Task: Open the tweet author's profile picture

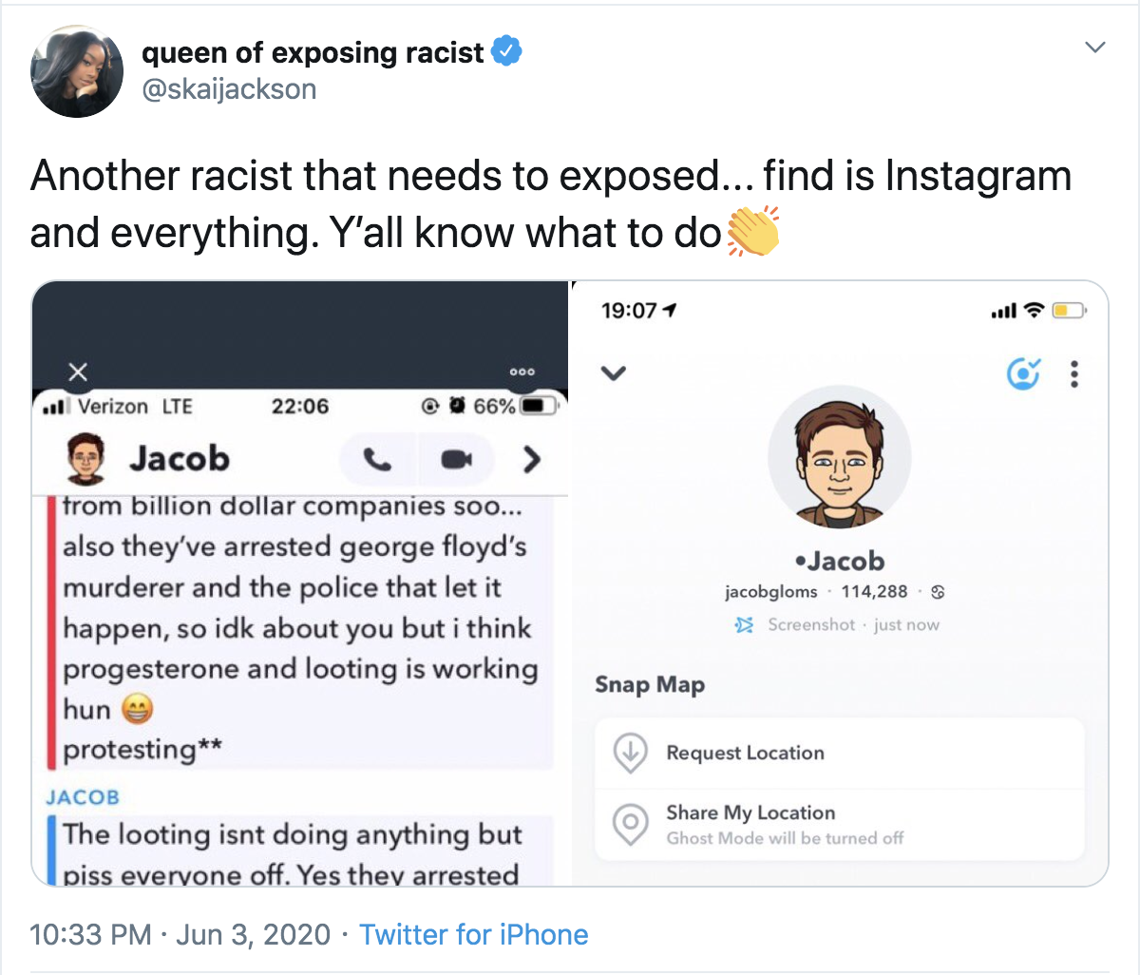Action: (x=77, y=71)
